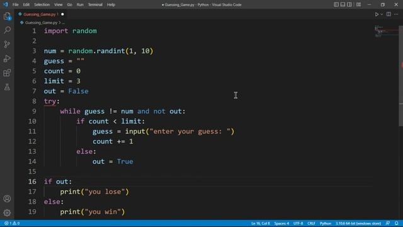Screen dimensions: 403x227
Task: Select the 3.10.6 64-bit Python interpreter
Action: coord(358,223)
